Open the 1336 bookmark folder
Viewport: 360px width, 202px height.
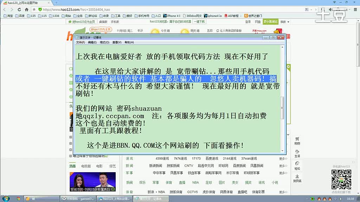(x=54, y=16)
